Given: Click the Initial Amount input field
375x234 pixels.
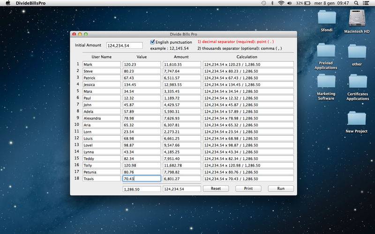Looking at the screenshot, I should [x=124, y=45].
